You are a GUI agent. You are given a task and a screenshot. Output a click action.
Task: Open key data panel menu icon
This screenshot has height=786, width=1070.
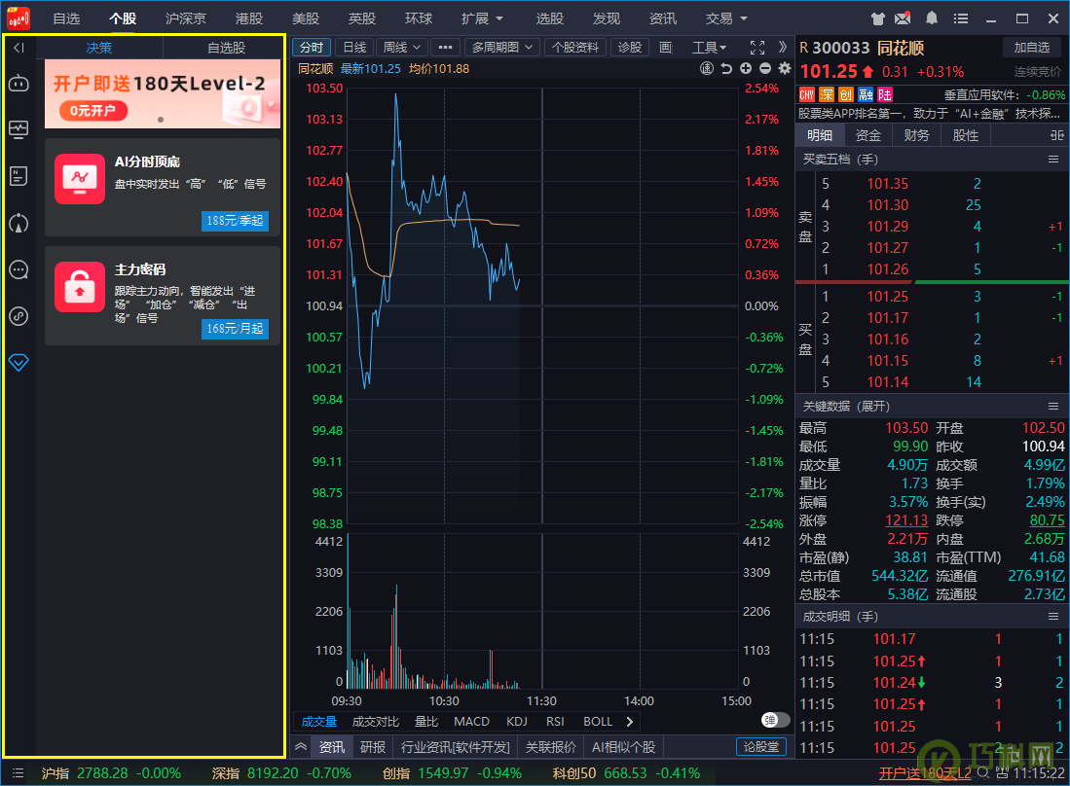pos(1053,407)
